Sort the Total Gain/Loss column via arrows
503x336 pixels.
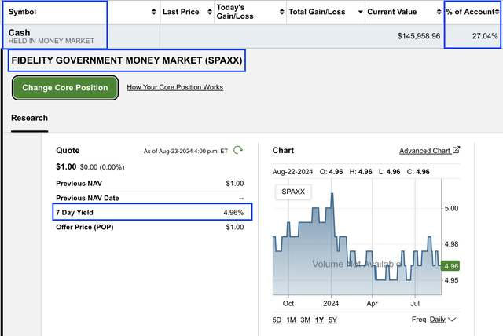coord(359,13)
